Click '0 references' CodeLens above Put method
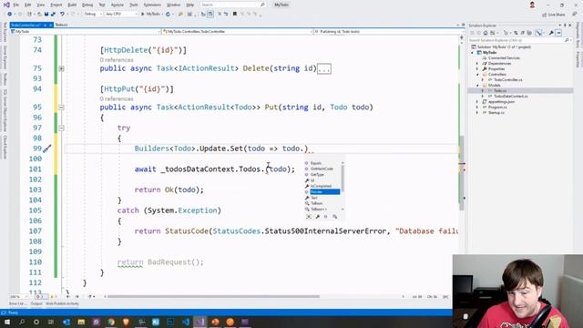Viewport: 583px width, 328px height. pyautogui.click(x=117, y=99)
